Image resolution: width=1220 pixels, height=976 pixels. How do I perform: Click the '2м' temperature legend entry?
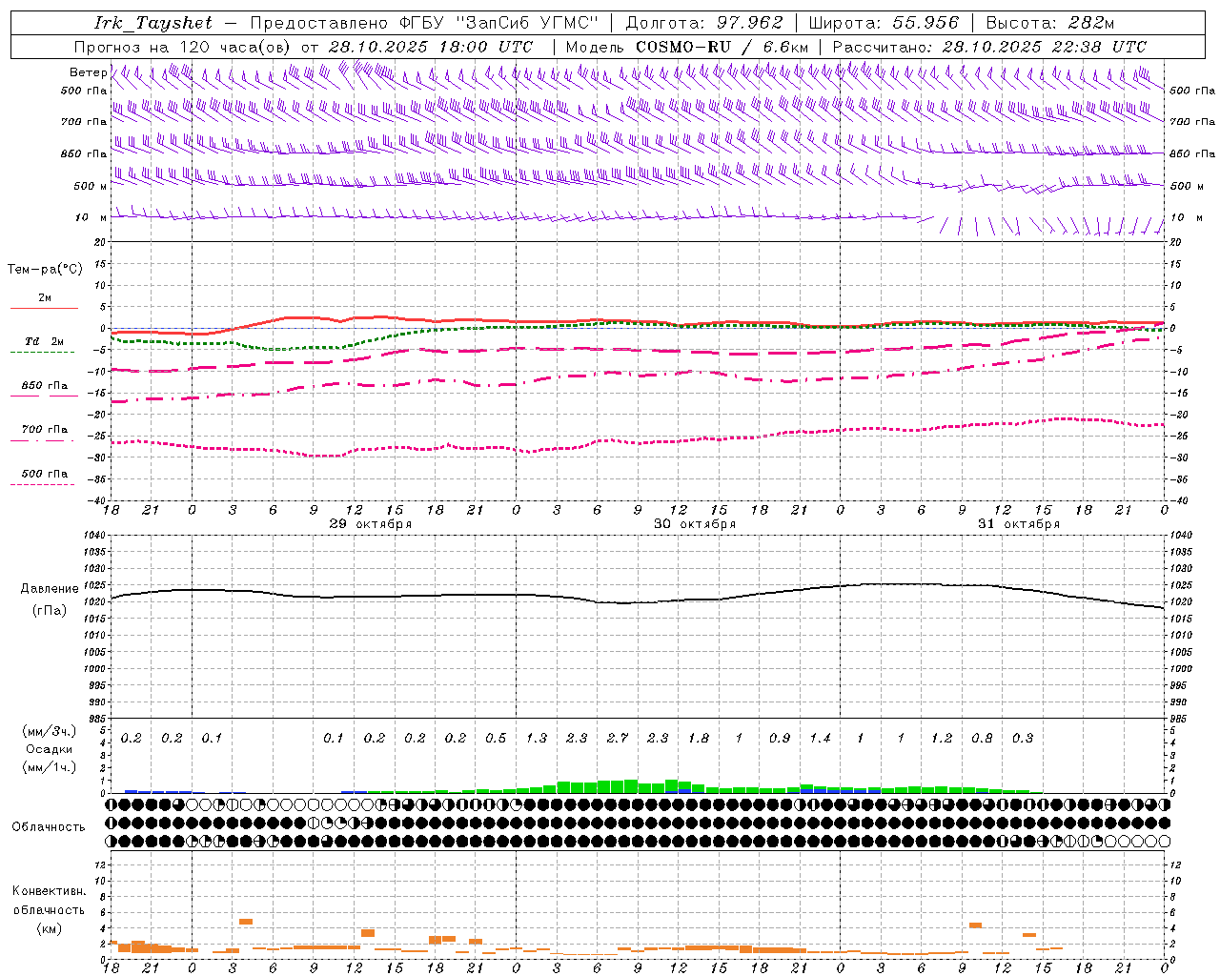coord(45,298)
